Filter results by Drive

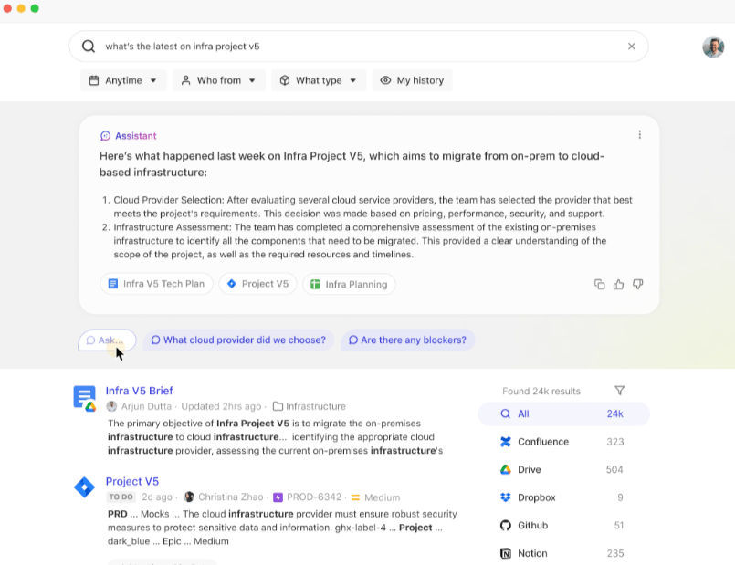pos(563,469)
